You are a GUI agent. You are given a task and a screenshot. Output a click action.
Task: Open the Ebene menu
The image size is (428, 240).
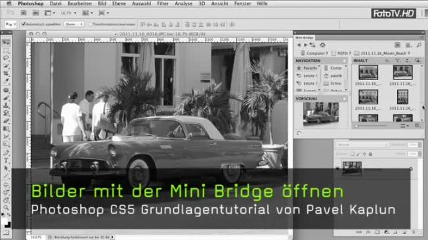tap(119, 3)
